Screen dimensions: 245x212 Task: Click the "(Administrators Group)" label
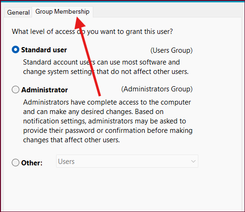(157, 89)
